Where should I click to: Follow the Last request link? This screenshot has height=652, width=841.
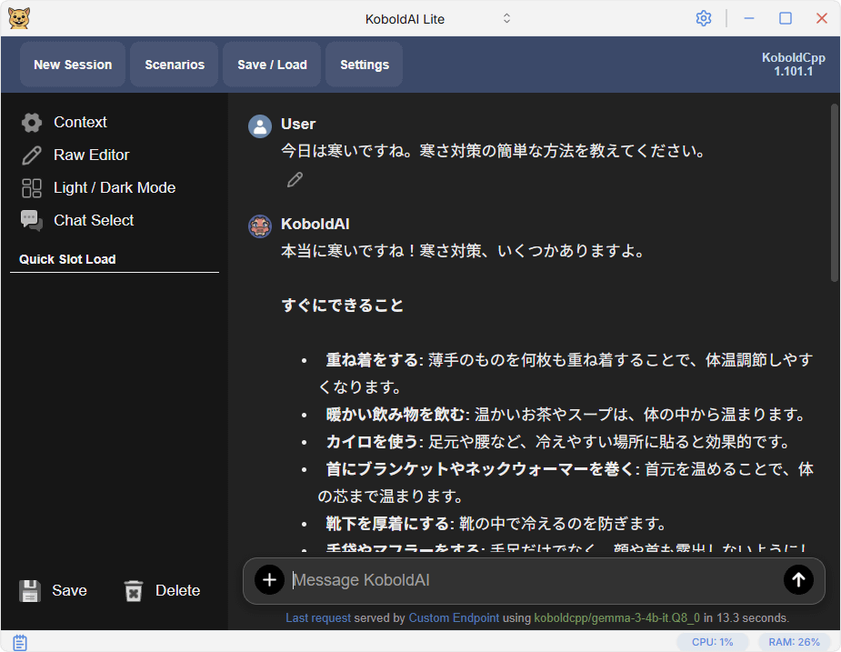tap(317, 618)
